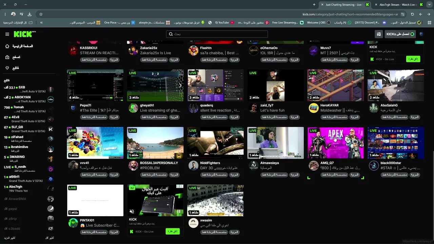Unmute the KICK ad video
The height and width of the screenshot is (244, 434).
[x=132, y=211]
